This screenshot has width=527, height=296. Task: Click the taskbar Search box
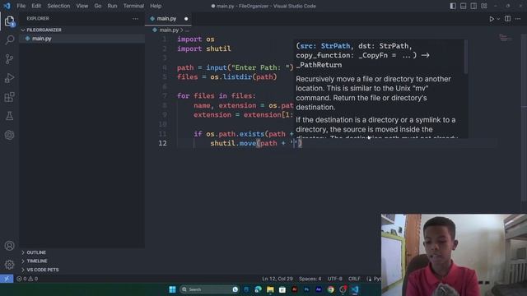[x=209, y=289]
